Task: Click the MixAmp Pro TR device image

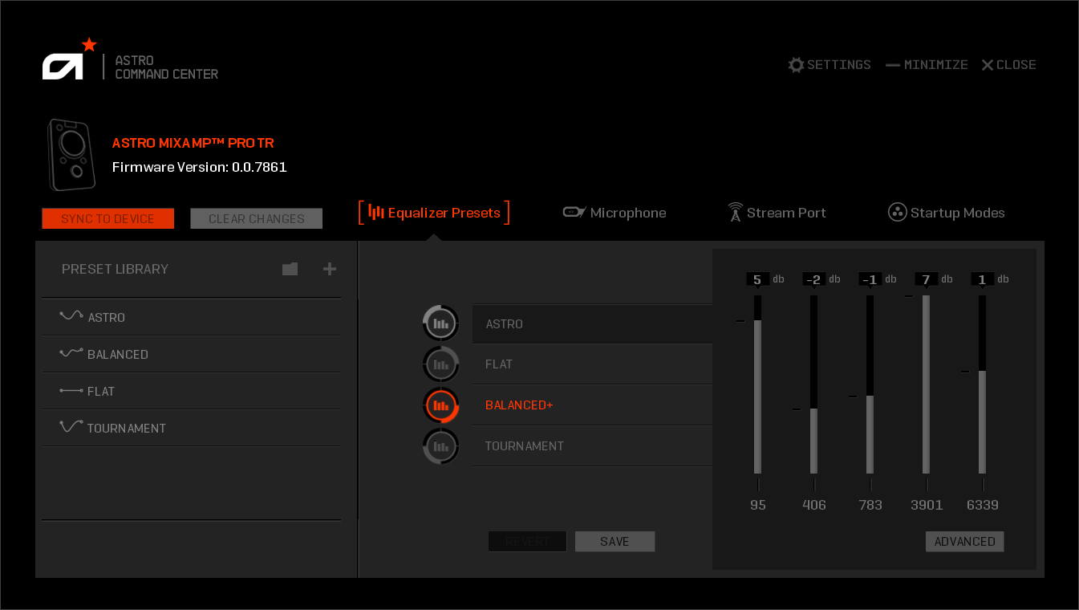Action: [x=71, y=155]
